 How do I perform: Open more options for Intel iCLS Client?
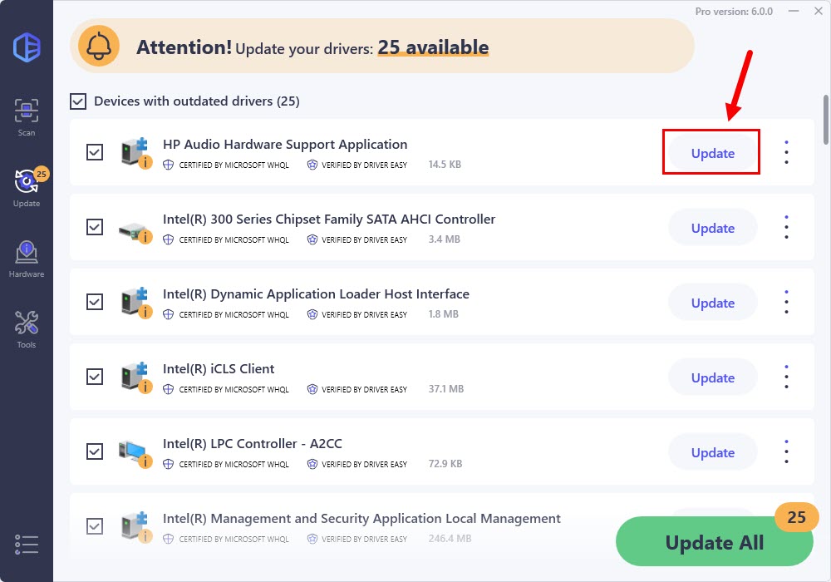pyautogui.click(x=786, y=377)
